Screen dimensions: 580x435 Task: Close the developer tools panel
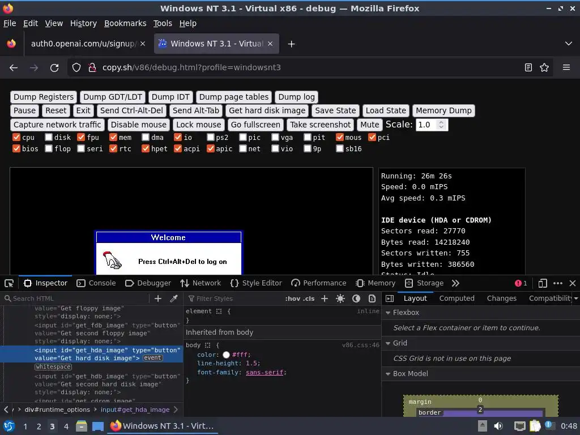pyautogui.click(x=573, y=283)
